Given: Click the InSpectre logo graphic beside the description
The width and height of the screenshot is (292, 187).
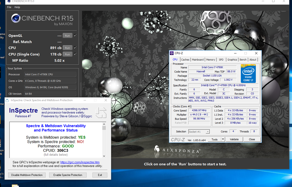Looking at the screenshot, I should coord(101,112).
